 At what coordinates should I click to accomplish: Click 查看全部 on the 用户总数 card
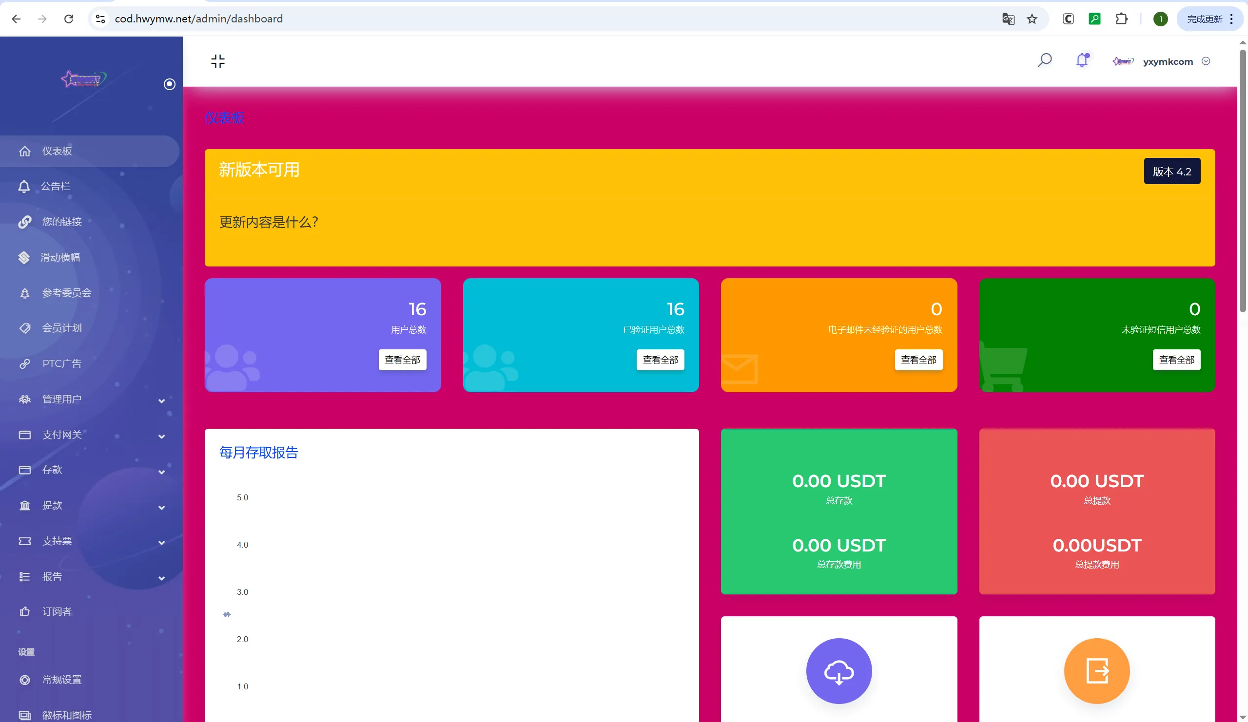click(x=402, y=360)
